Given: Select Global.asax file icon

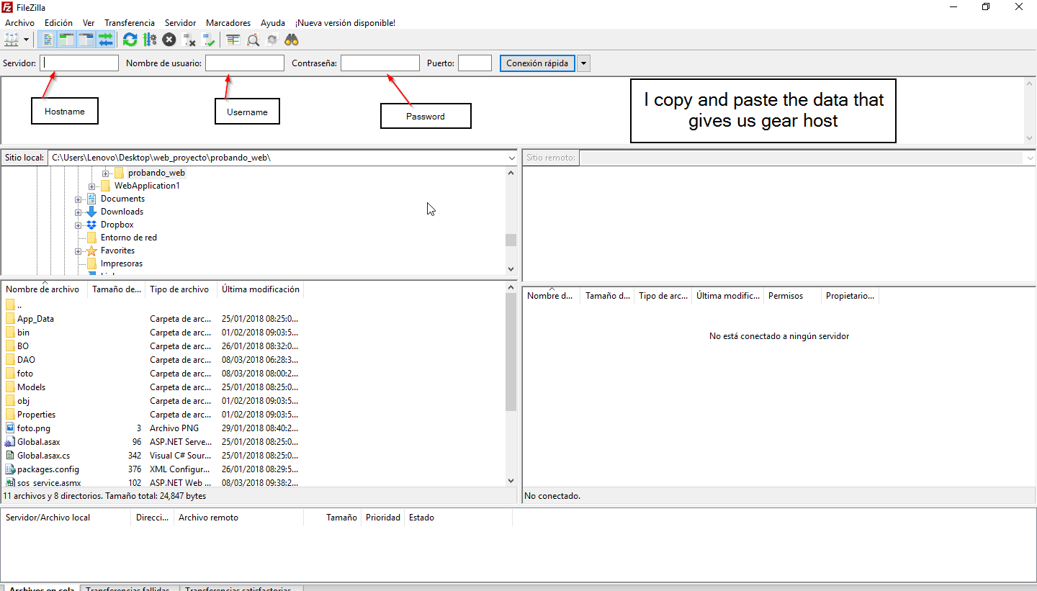Looking at the screenshot, I should click(x=10, y=442).
